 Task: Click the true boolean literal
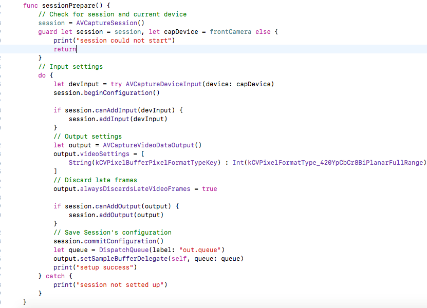pos(210,189)
